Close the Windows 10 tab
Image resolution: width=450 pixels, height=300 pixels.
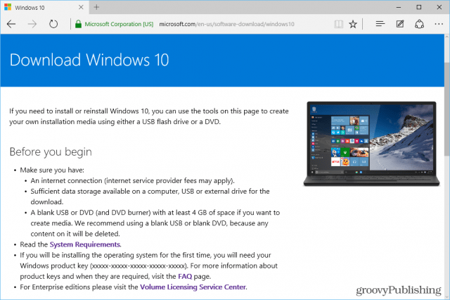pyautogui.click(x=81, y=7)
